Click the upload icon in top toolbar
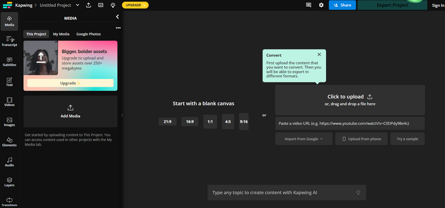Image resolution: width=445 pixels, height=208 pixels. [x=88, y=5]
